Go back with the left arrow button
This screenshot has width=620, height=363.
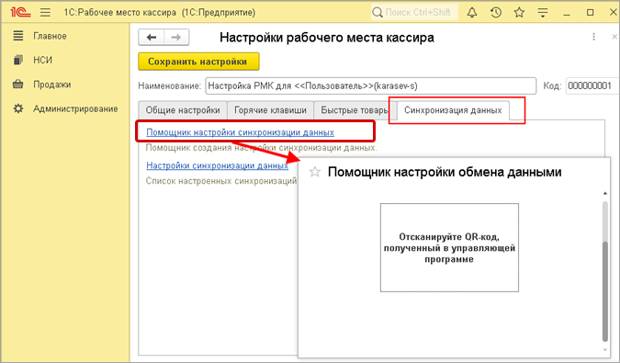pos(152,37)
